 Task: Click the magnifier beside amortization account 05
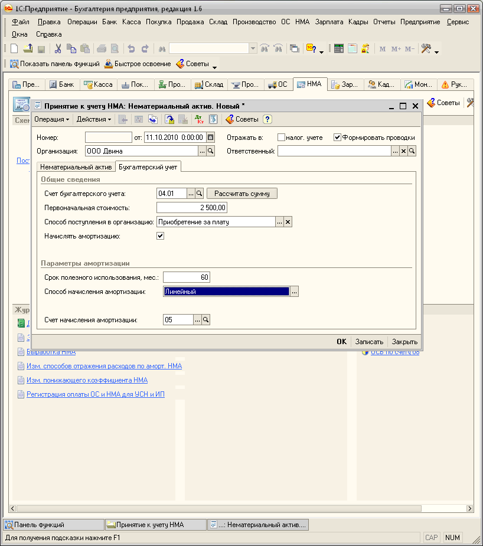tap(206, 320)
